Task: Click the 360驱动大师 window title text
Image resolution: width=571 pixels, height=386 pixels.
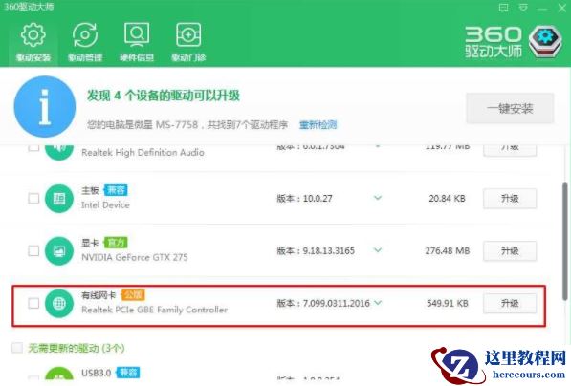Action: 29,7
